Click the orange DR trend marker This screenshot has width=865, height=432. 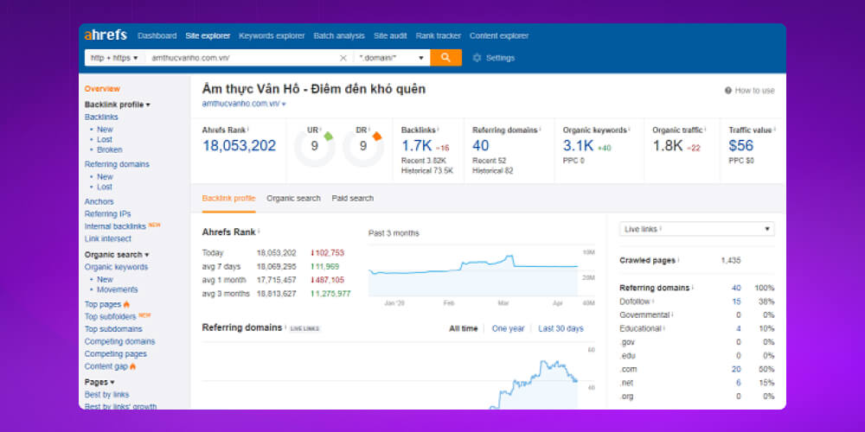377,136
